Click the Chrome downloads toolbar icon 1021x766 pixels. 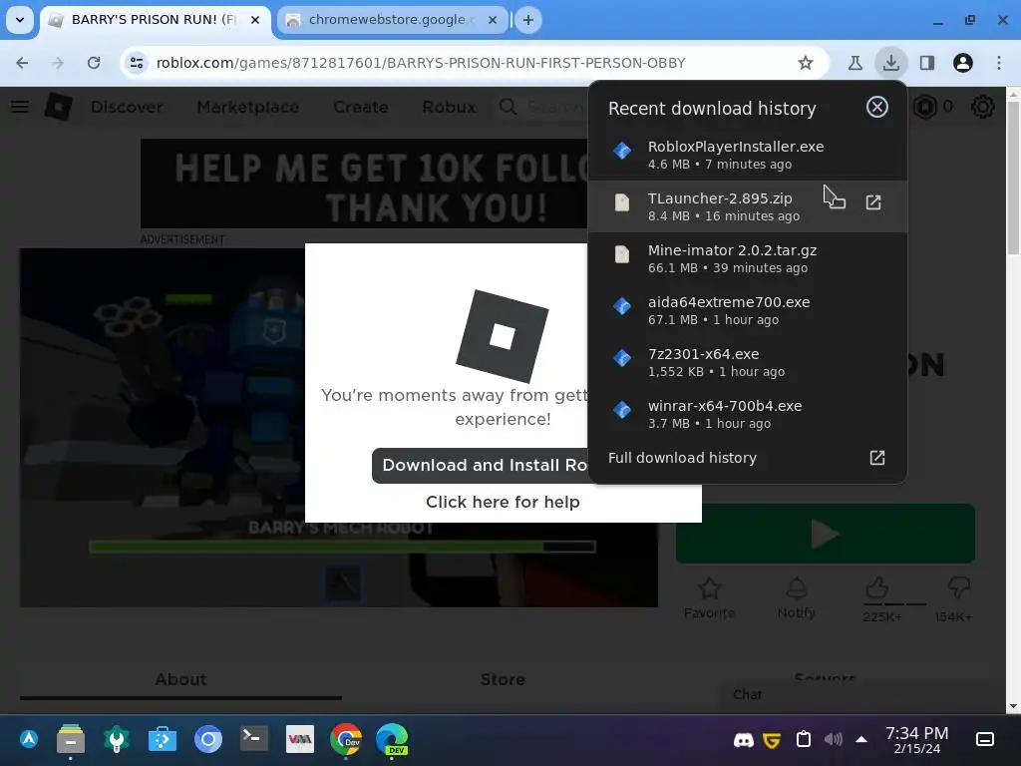[x=890, y=63]
